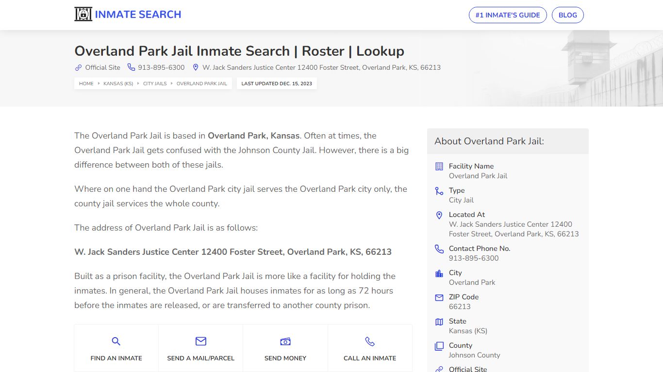Click the envelope icon beside ZIP Code

tap(439, 297)
